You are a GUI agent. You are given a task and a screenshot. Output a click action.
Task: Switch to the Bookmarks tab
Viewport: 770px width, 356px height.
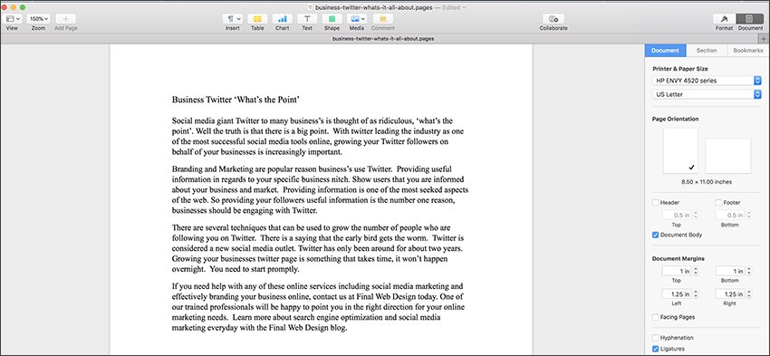click(748, 51)
